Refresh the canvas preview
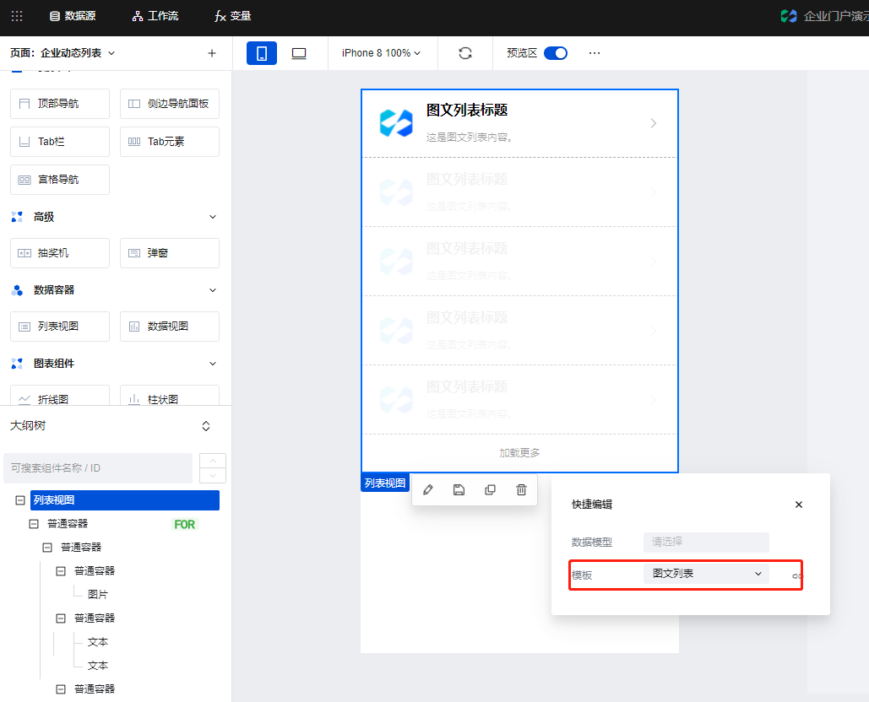This screenshot has width=869, height=702. click(465, 53)
